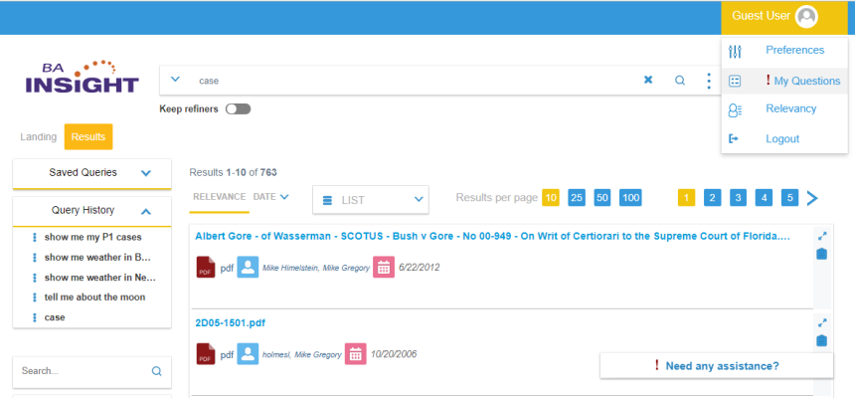The image size is (855, 398).
Task: Click the Preferences sliders icon
Action: click(x=735, y=52)
